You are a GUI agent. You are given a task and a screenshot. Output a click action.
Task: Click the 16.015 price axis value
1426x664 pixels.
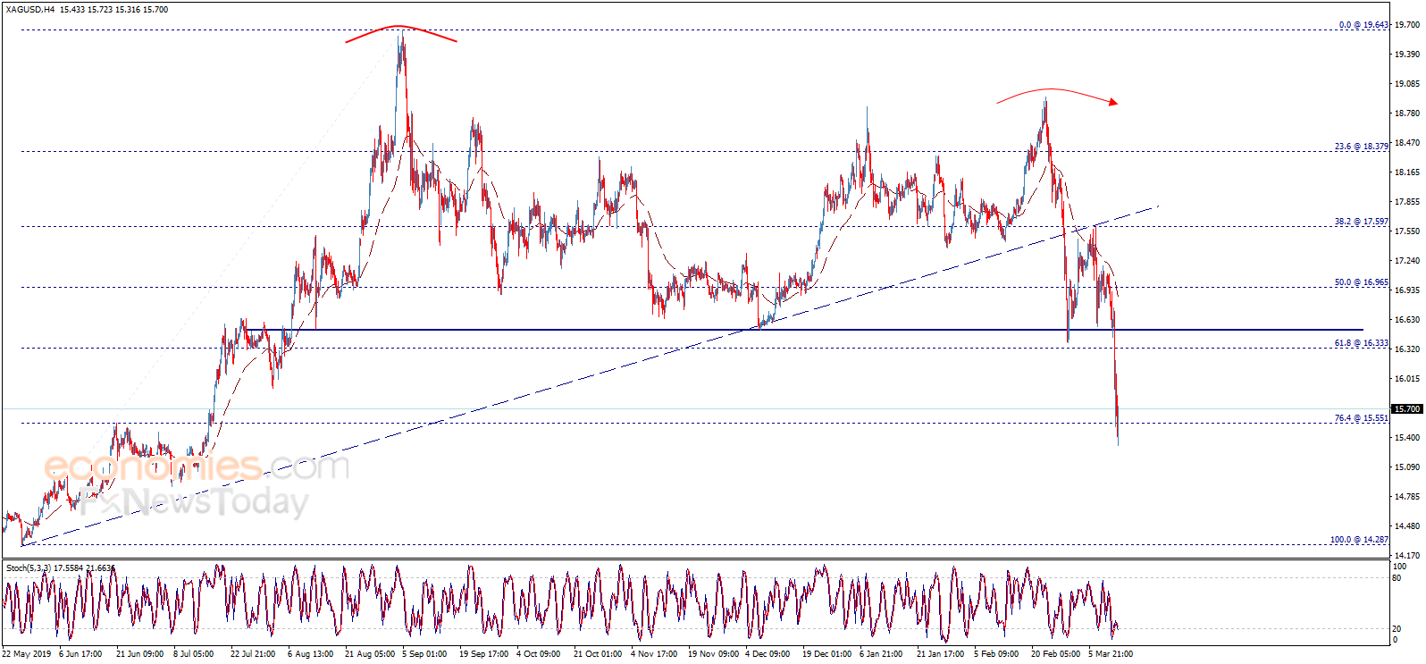pyautogui.click(x=1407, y=379)
